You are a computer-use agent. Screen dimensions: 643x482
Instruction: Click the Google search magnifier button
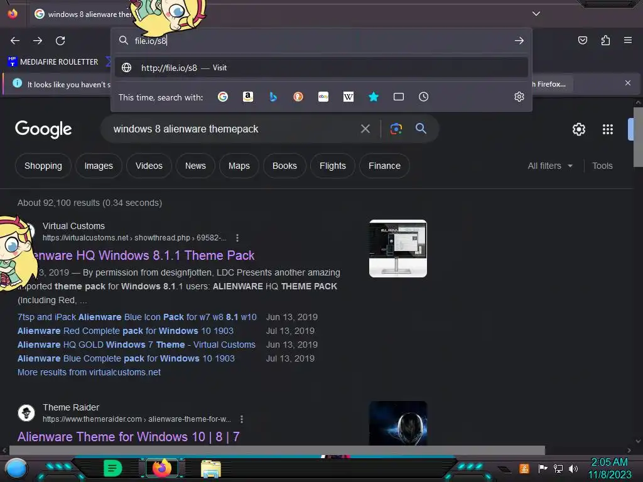421,128
